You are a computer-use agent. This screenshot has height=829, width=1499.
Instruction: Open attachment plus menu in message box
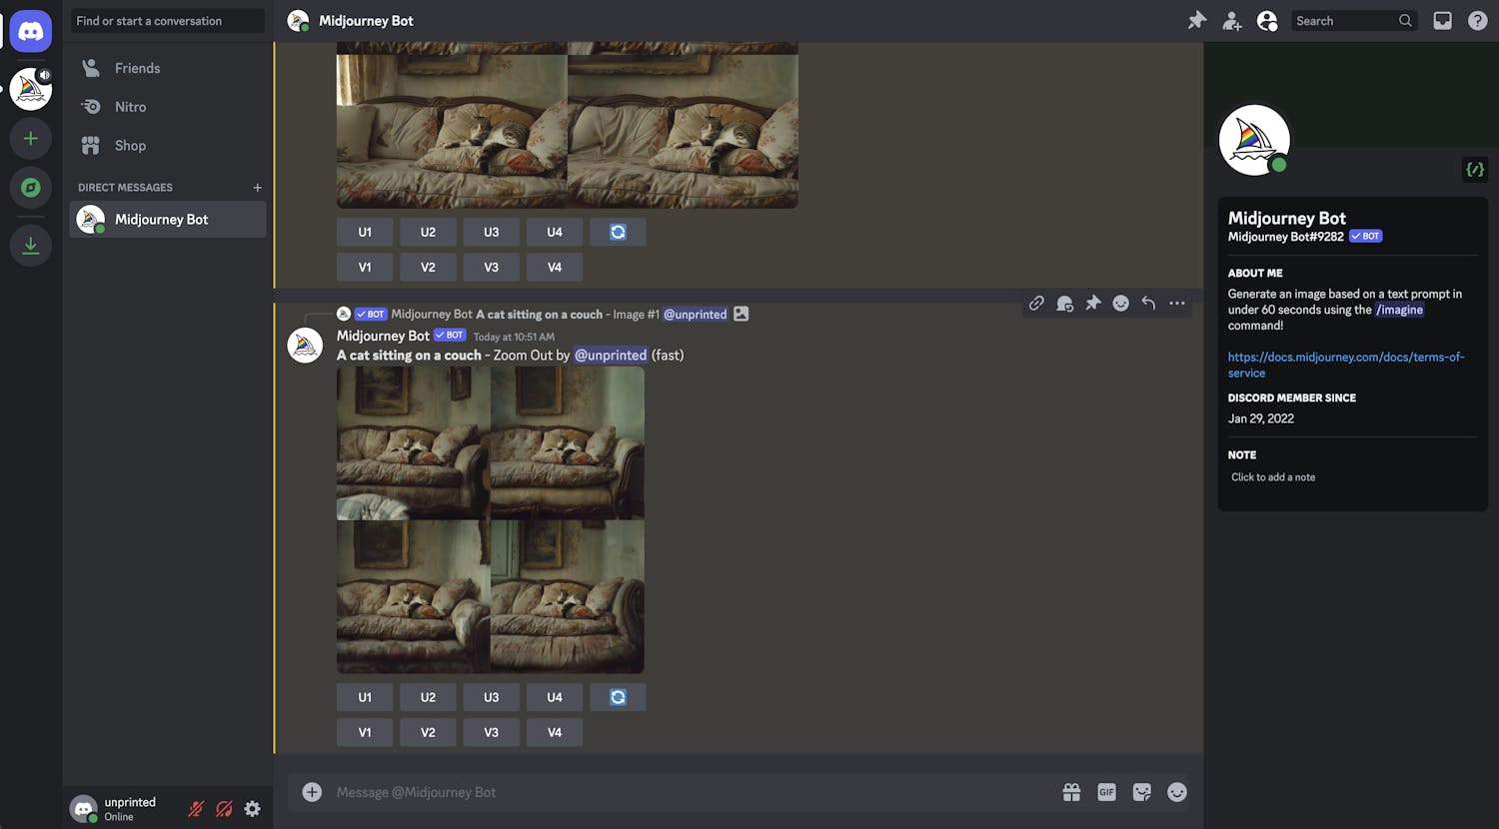click(x=312, y=792)
